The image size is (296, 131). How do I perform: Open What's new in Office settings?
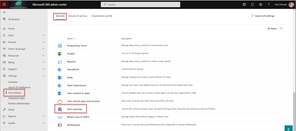click(78, 117)
